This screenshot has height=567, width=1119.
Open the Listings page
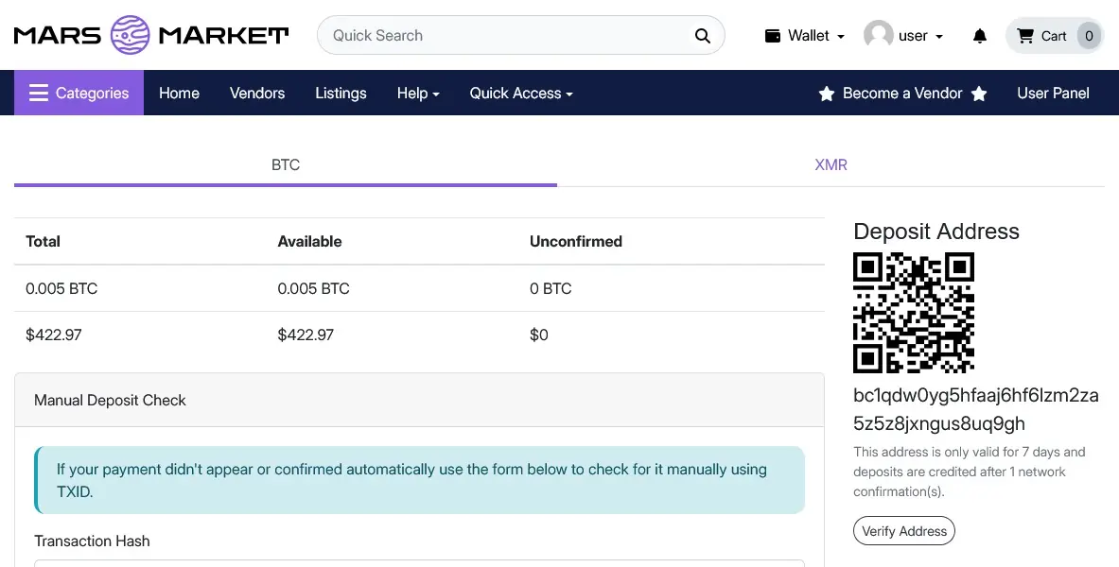[341, 93]
